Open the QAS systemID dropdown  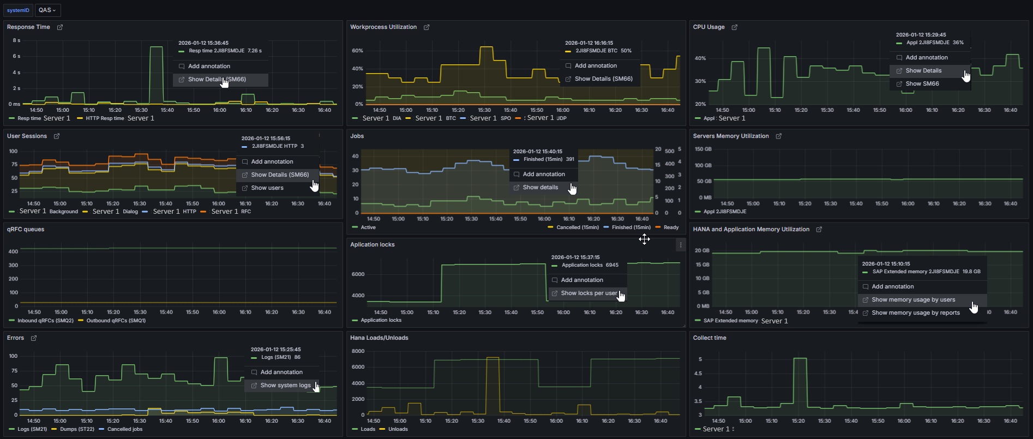coord(47,10)
